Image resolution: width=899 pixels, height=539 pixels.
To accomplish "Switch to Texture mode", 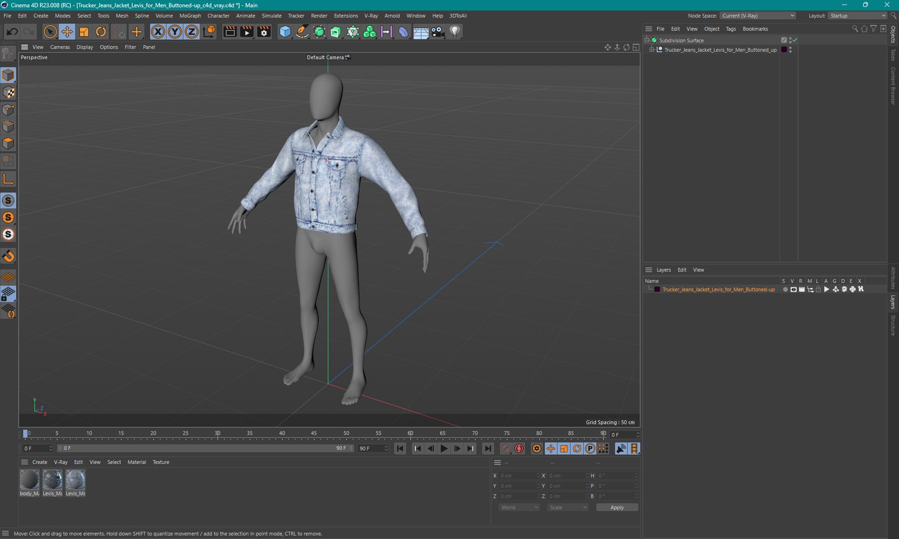I will point(8,92).
